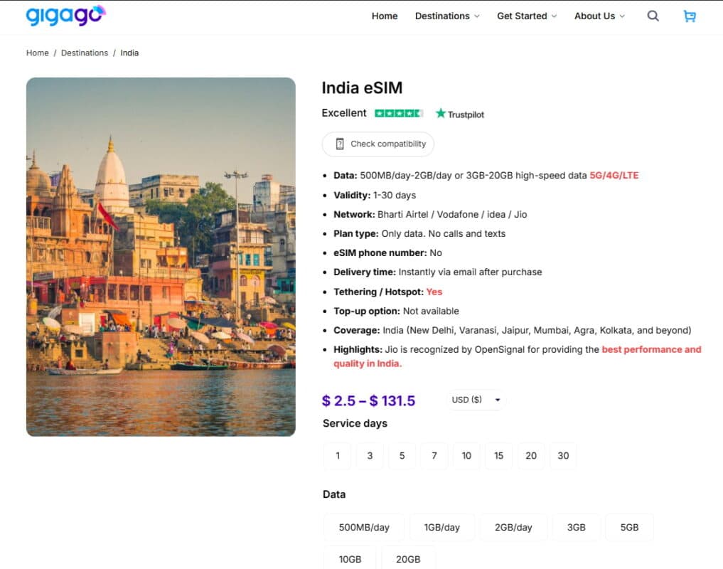The width and height of the screenshot is (723, 569).
Task: Click the Coverage: India cities line
Action: point(513,331)
